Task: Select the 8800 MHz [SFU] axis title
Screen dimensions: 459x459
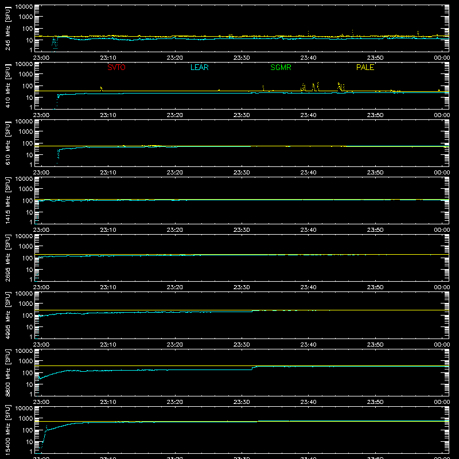Action: coord(7,373)
